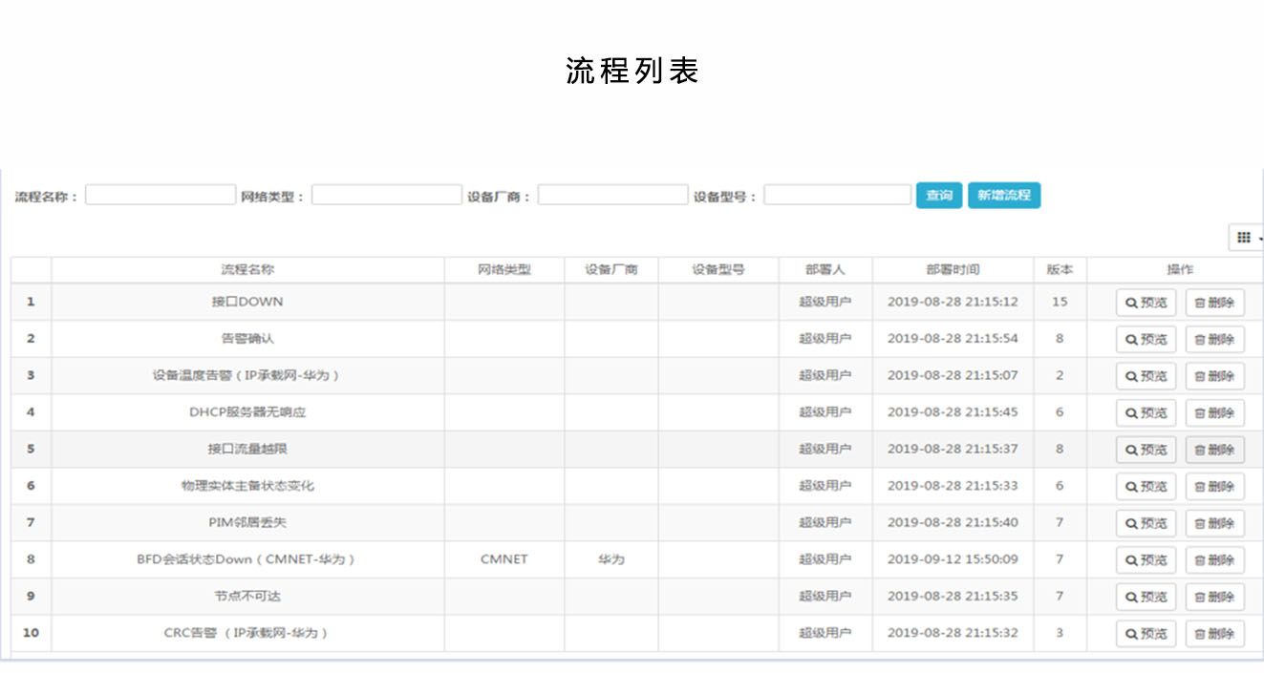Delete the 节点不可达 process
The width and height of the screenshot is (1264, 673).
coord(1214,597)
